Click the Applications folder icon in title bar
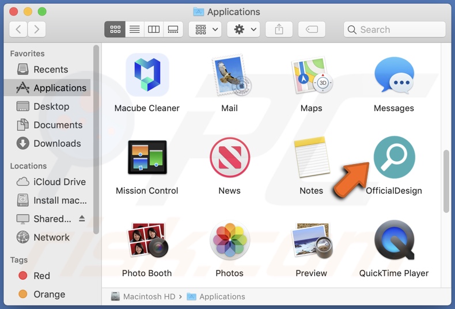The height and width of the screenshot is (309, 455). click(x=199, y=12)
